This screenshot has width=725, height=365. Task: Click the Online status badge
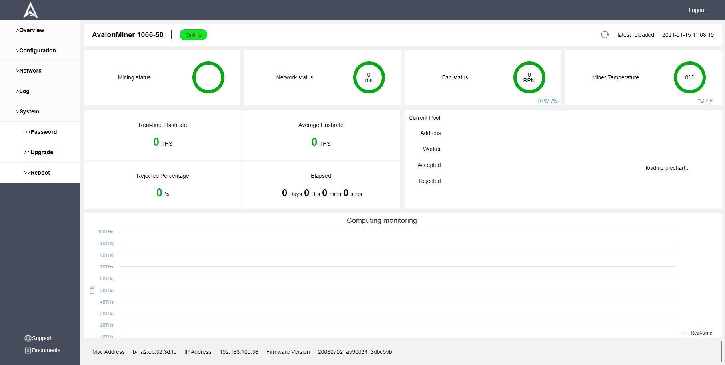(x=193, y=35)
